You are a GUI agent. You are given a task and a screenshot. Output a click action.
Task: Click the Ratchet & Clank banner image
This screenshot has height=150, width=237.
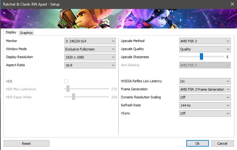click(x=119, y=19)
